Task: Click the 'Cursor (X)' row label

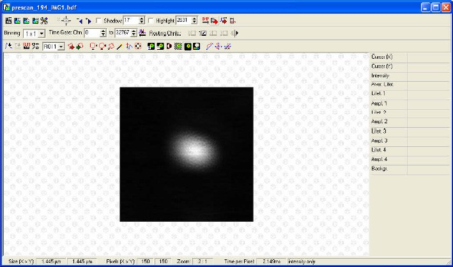Action: point(382,57)
